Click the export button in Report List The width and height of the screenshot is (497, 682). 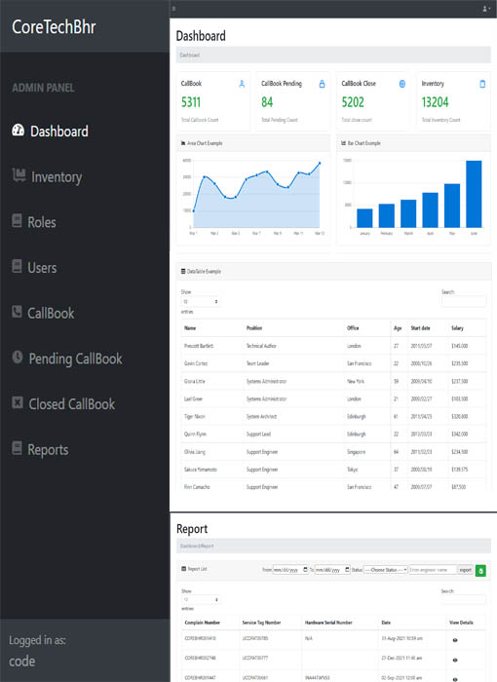465,569
